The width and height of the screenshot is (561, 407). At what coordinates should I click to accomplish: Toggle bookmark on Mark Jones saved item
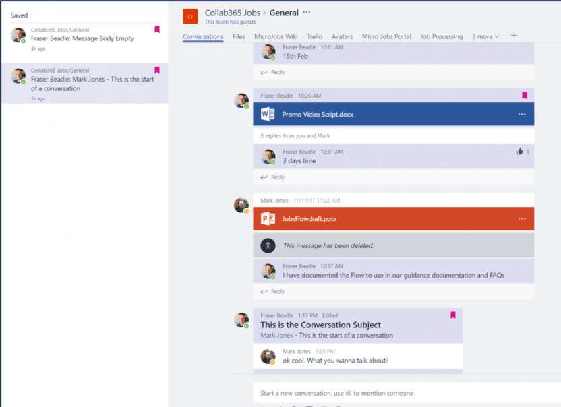click(156, 70)
